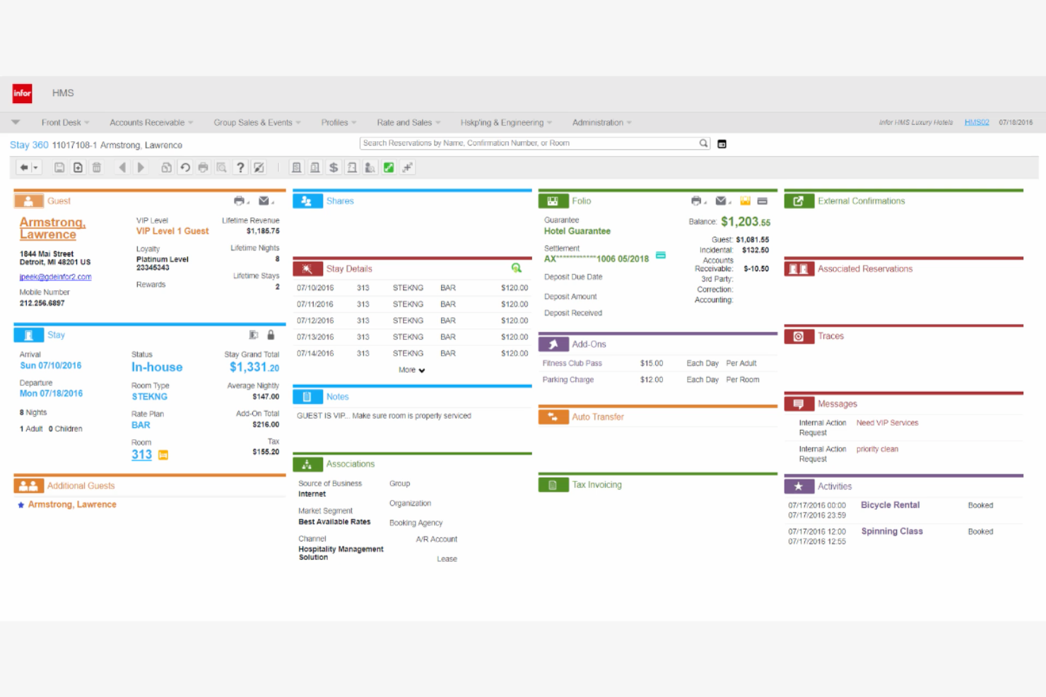Open the print icon in the toolbar
Screen dimensions: 1046x697
coord(203,167)
